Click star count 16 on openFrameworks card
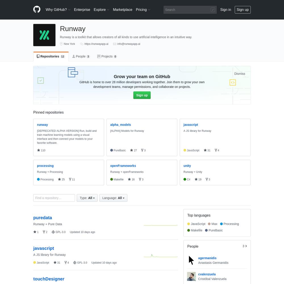 [x=131, y=179]
